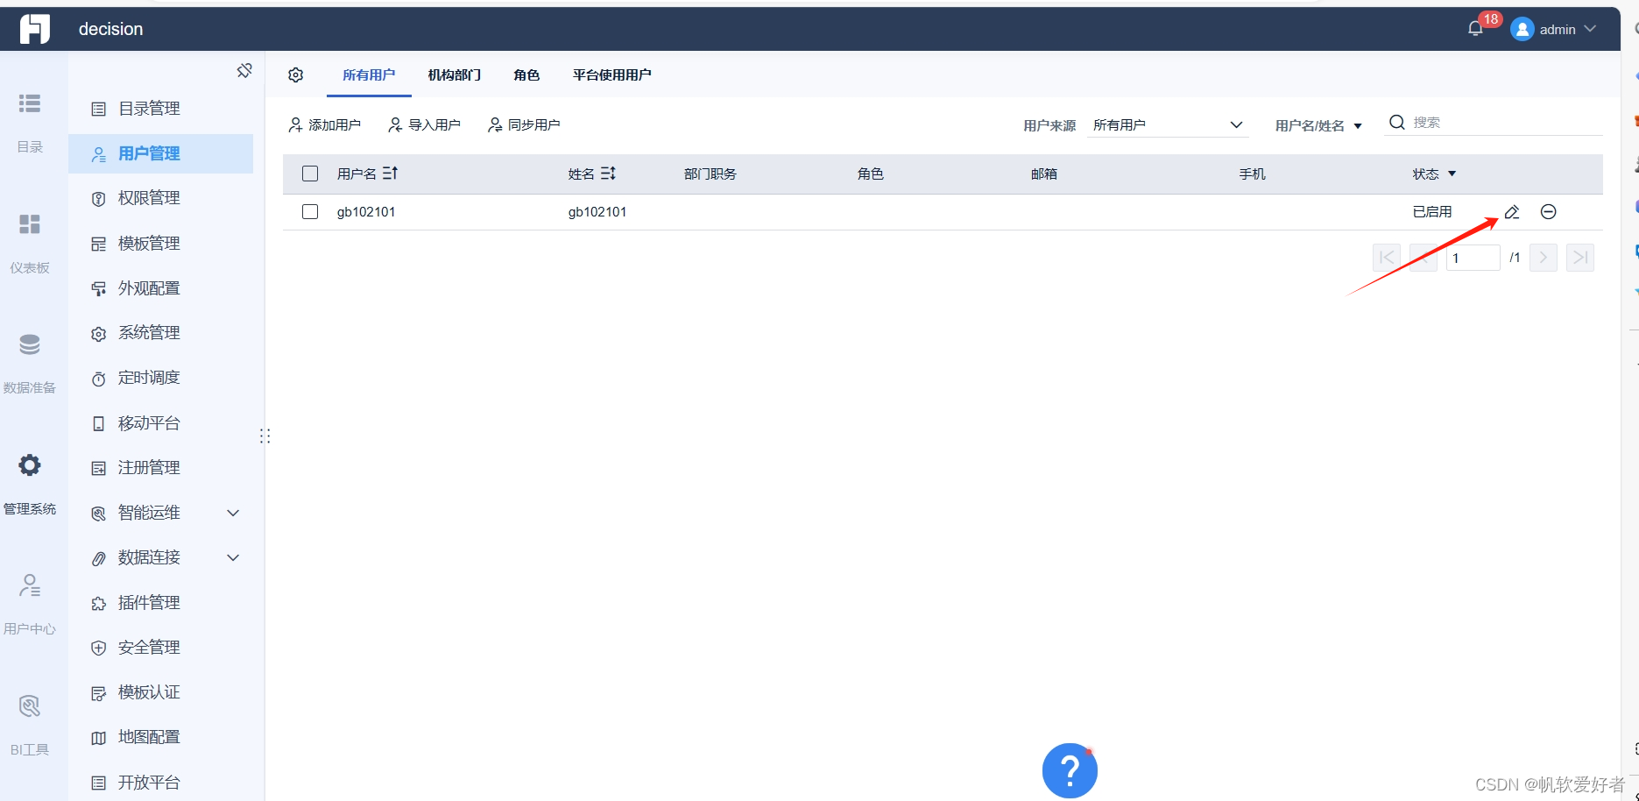Click into the 搜索 search field

[1506, 123]
